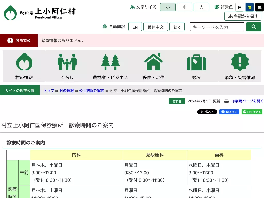Translate the page to EN

click(135, 27)
